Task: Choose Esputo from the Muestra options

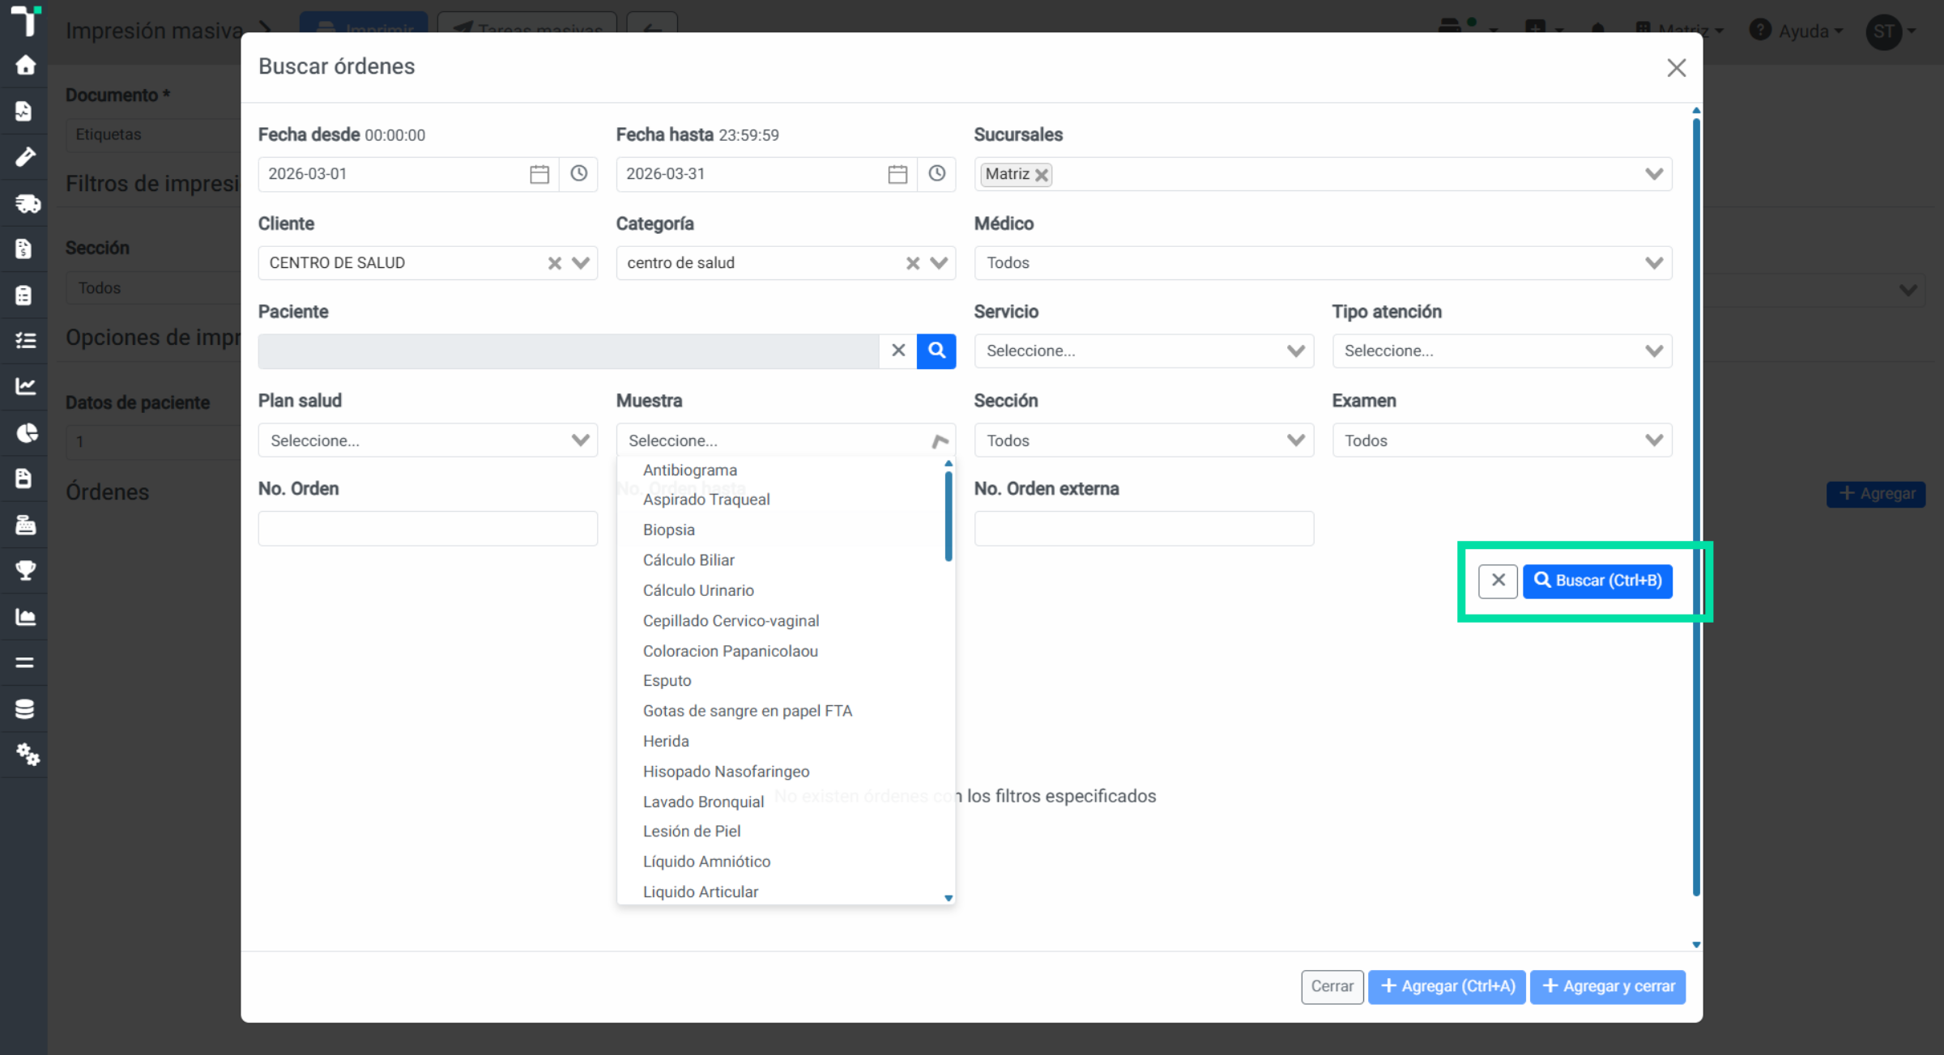Action: pos(667,681)
